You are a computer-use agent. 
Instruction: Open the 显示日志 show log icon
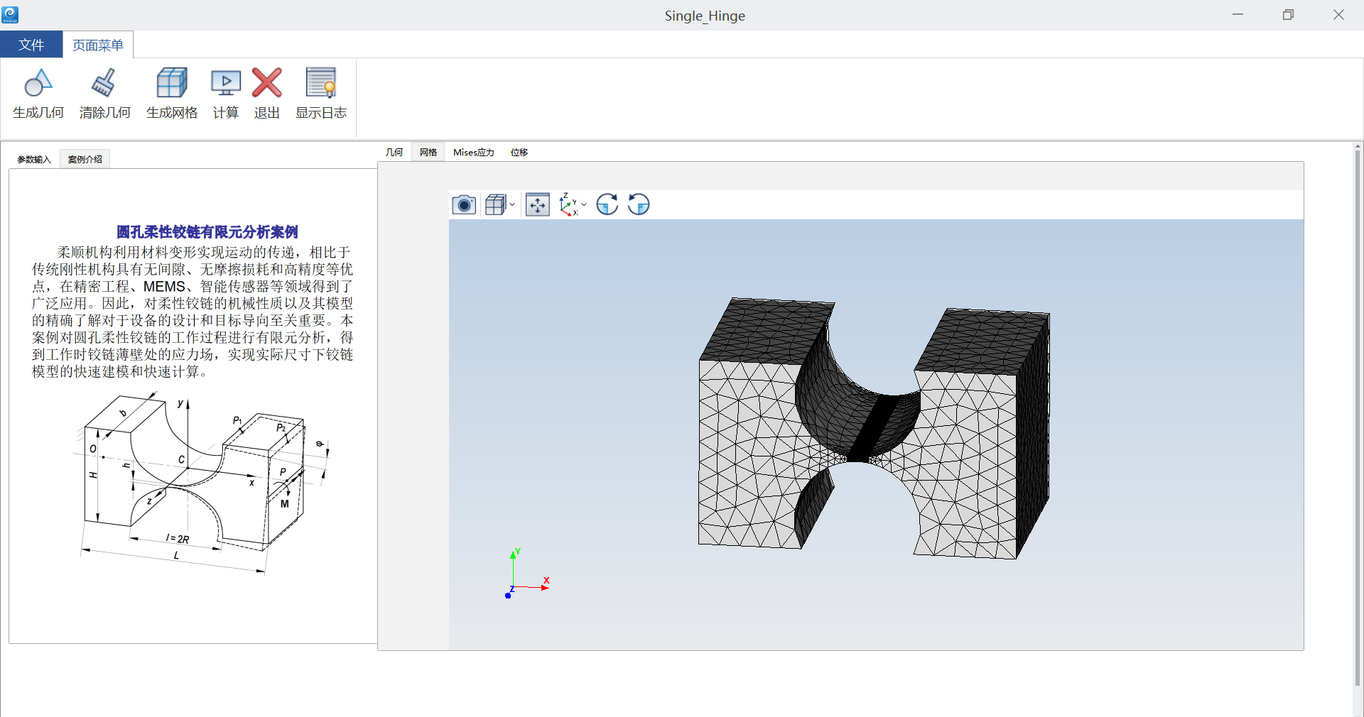tap(321, 83)
